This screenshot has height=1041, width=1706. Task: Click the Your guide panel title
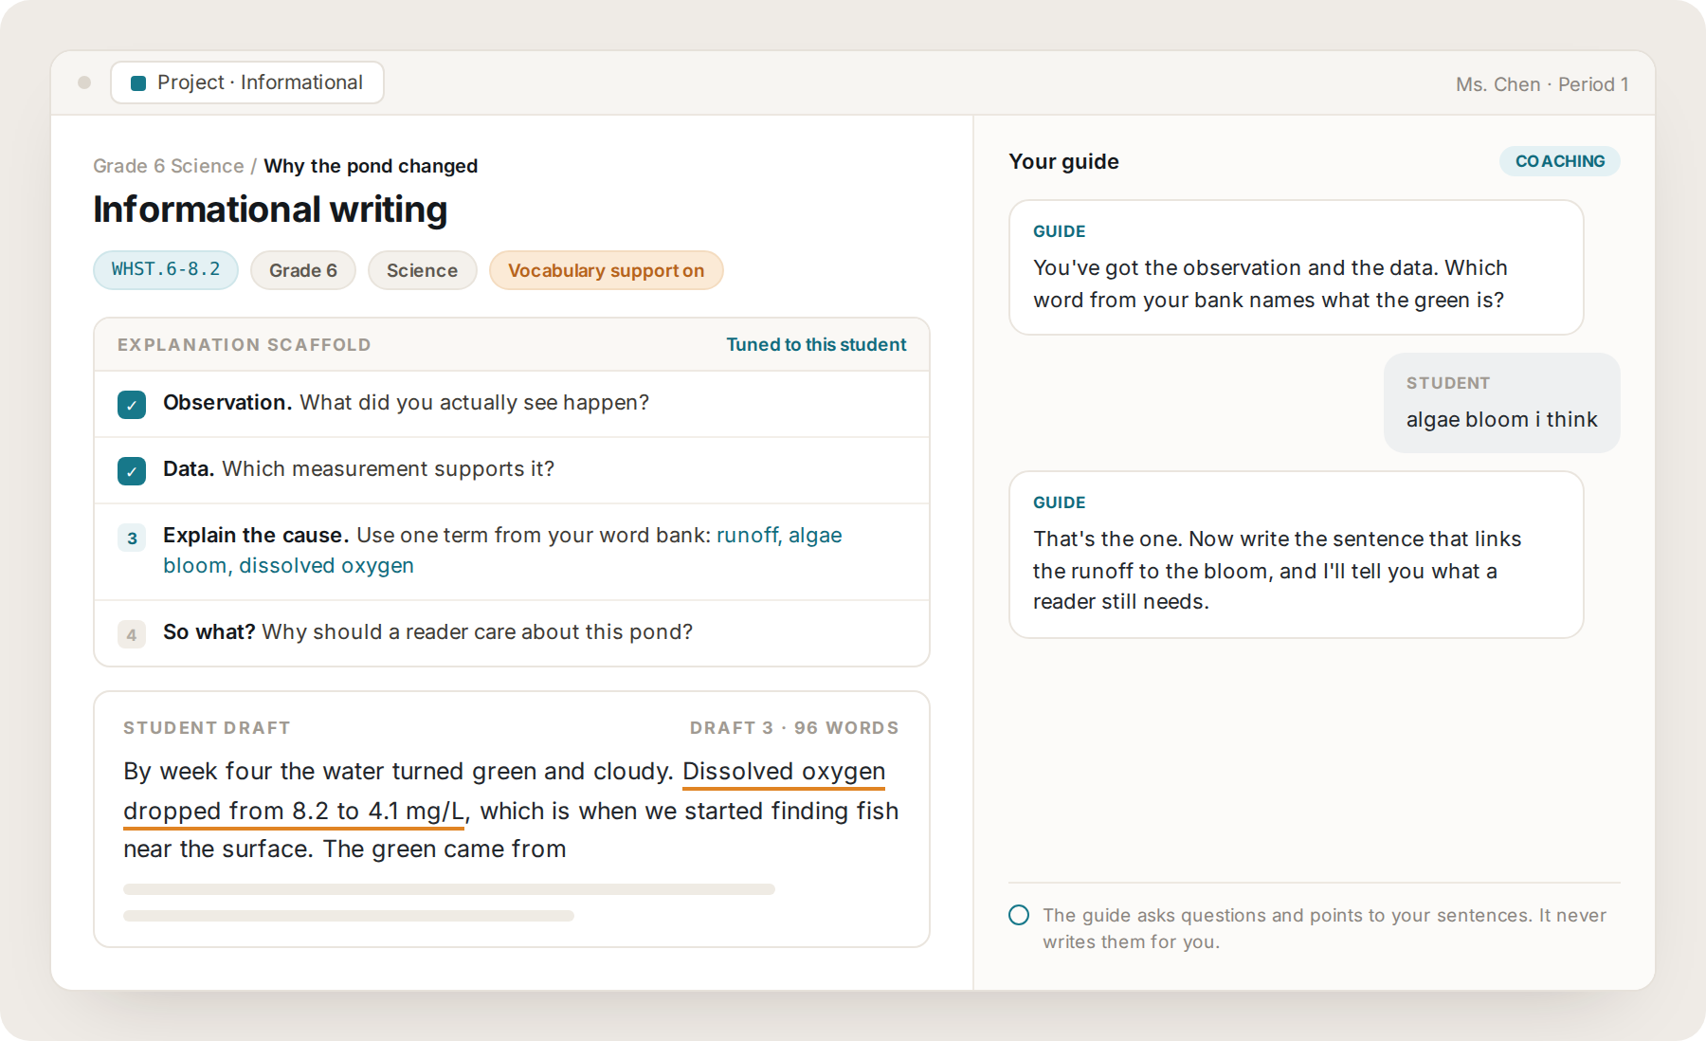pos(1063,162)
